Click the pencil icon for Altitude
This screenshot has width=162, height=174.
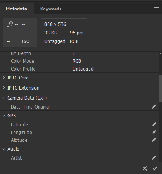(x=154, y=140)
